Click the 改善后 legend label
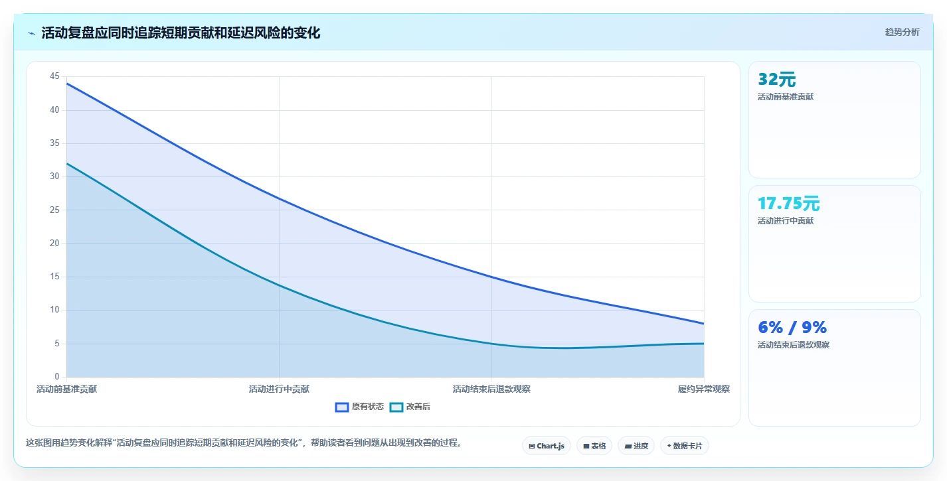Viewport: 947px width, 481px height. pos(418,407)
